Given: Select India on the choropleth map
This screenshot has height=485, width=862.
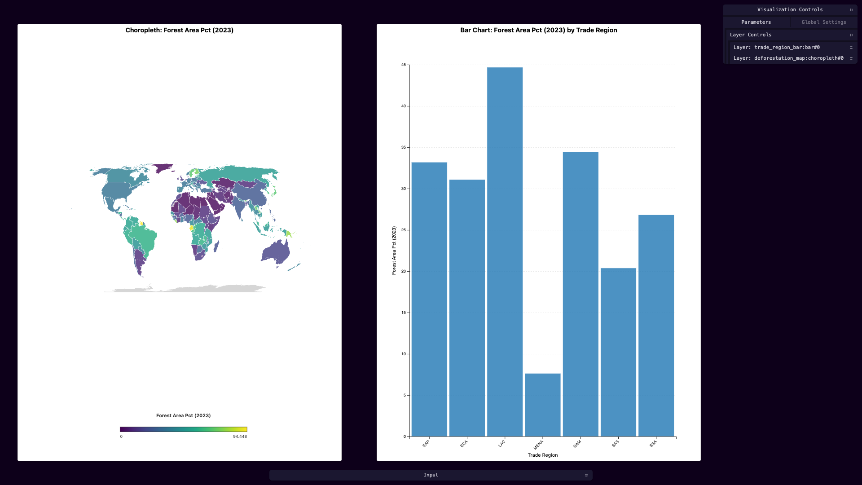Looking at the screenshot, I should [239, 207].
